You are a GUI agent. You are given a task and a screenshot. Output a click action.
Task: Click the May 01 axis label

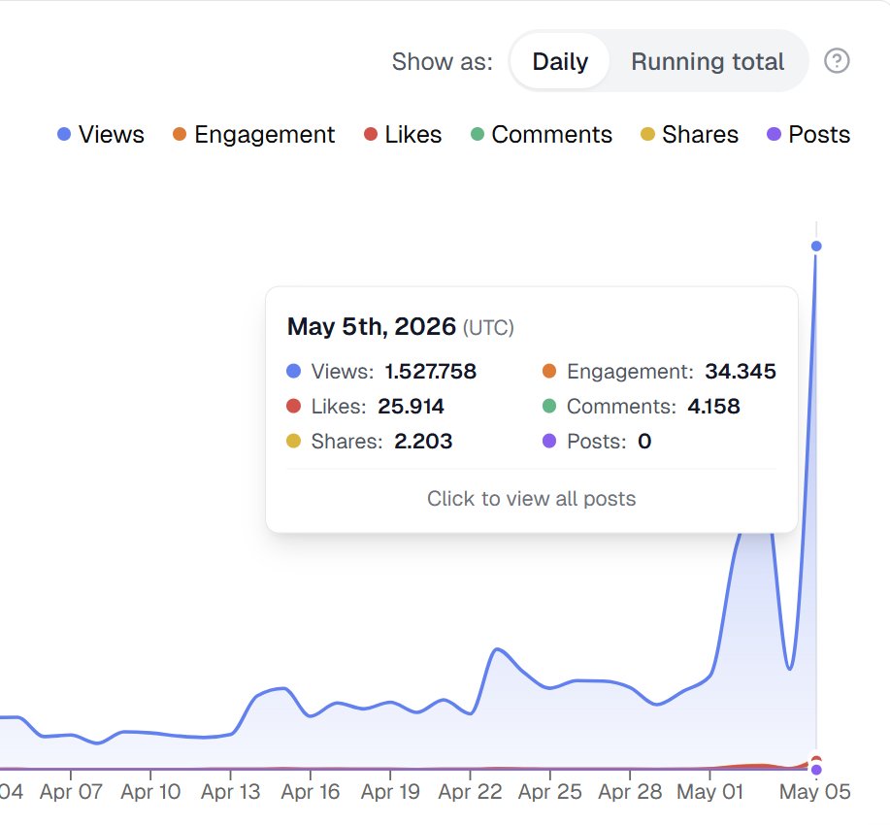point(710,791)
